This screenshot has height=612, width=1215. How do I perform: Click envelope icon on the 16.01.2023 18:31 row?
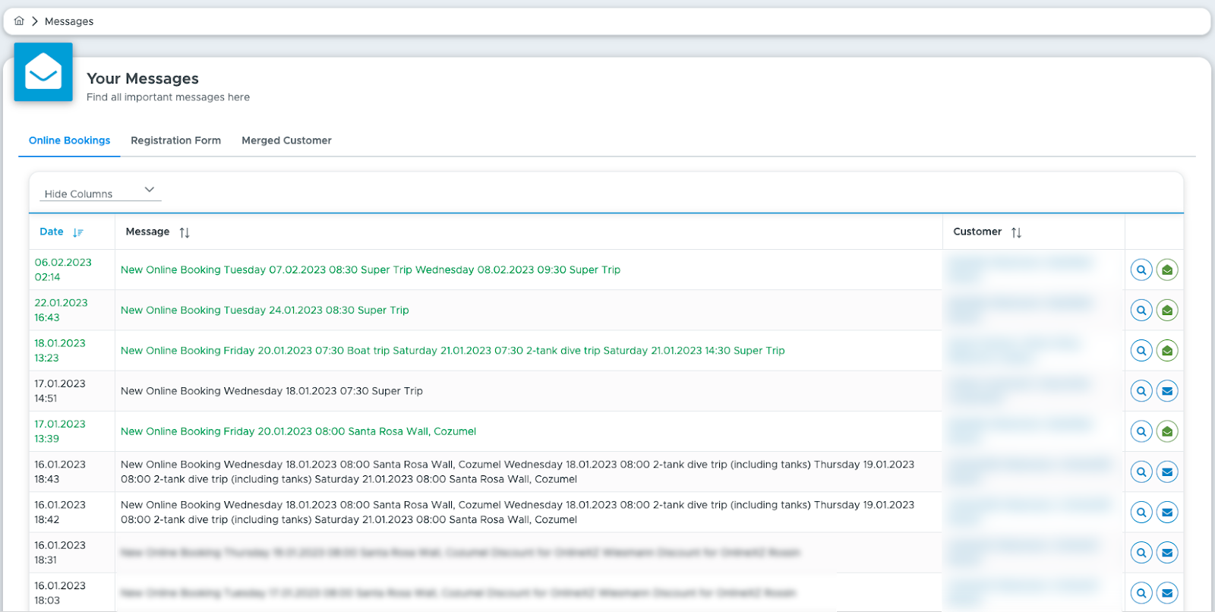coord(1167,553)
